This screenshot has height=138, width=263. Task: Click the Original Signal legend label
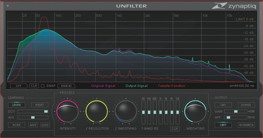coord(103,86)
